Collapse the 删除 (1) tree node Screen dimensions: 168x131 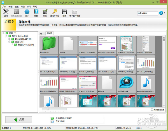click(4, 33)
